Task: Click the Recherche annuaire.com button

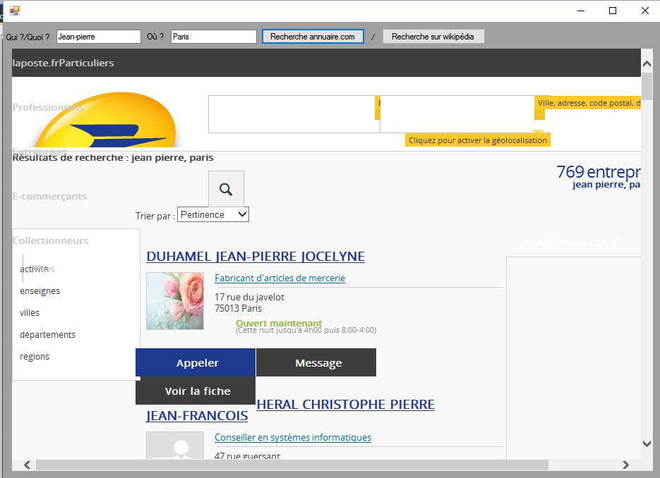Action: pyautogui.click(x=313, y=37)
